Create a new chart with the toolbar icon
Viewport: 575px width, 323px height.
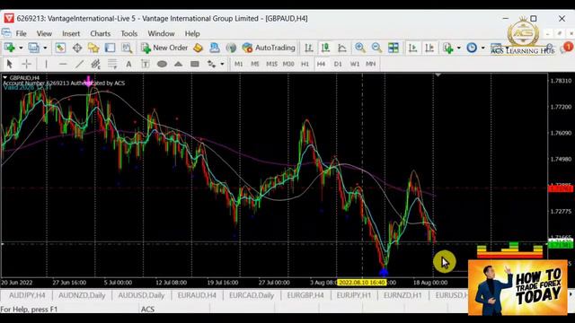point(9,48)
